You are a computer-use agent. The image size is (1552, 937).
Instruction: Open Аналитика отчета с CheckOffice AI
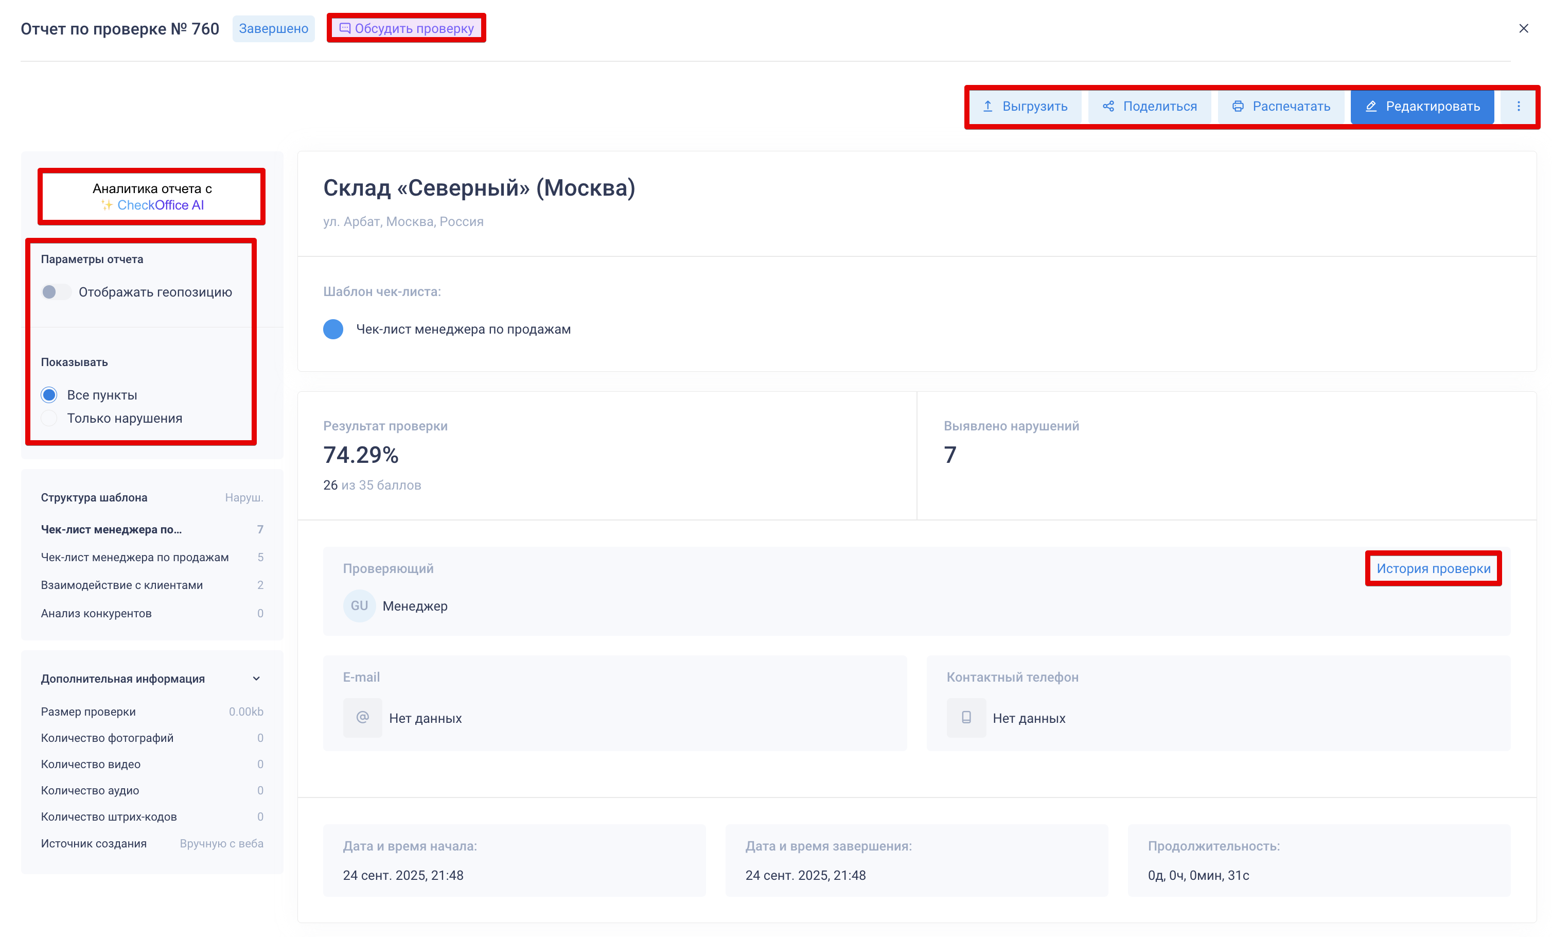(x=152, y=197)
